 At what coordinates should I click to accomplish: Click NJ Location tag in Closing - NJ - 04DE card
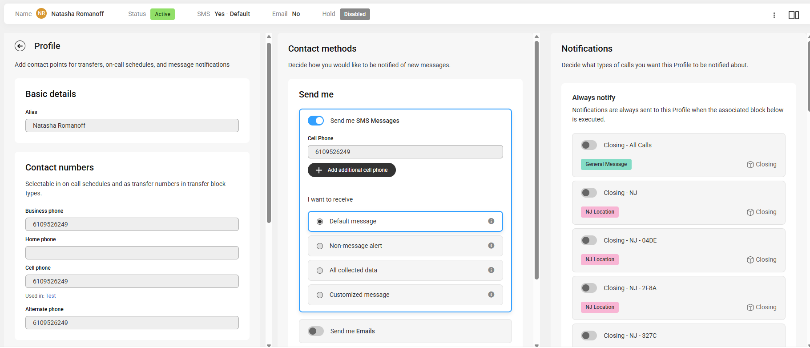pos(600,259)
